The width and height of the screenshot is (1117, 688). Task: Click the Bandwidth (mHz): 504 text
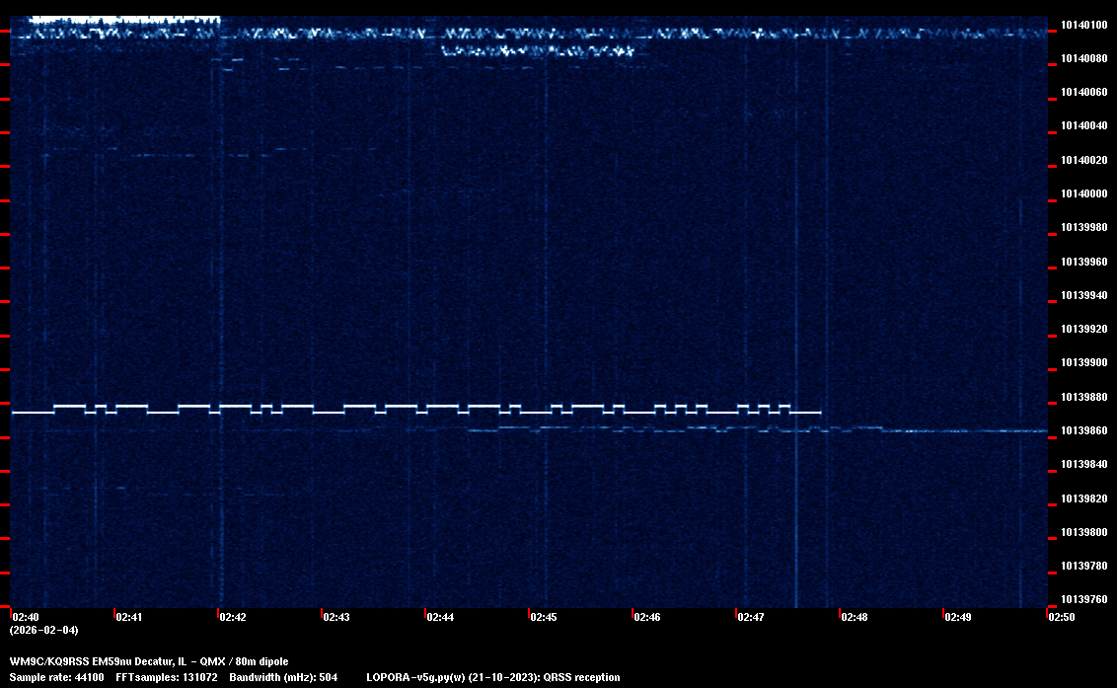click(x=284, y=677)
